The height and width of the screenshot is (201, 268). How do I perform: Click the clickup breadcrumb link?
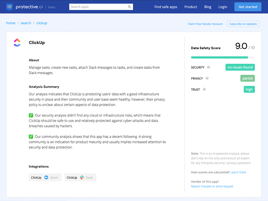(x=42, y=23)
